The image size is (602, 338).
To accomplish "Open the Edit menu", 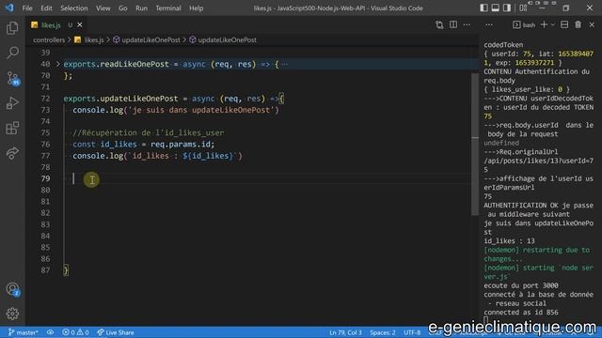I will coord(46,8).
